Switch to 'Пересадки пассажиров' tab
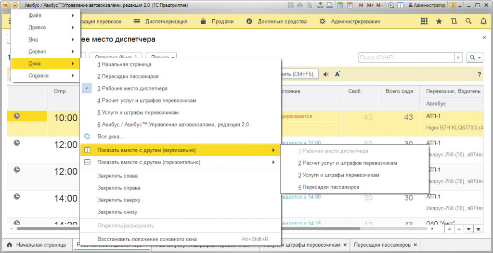The height and width of the screenshot is (253, 493). pyautogui.click(x=383, y=245)
